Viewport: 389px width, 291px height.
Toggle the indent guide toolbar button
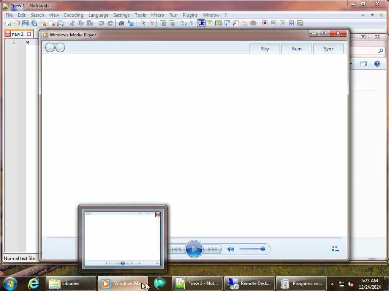pyautogui.click(x=201, y=23)
